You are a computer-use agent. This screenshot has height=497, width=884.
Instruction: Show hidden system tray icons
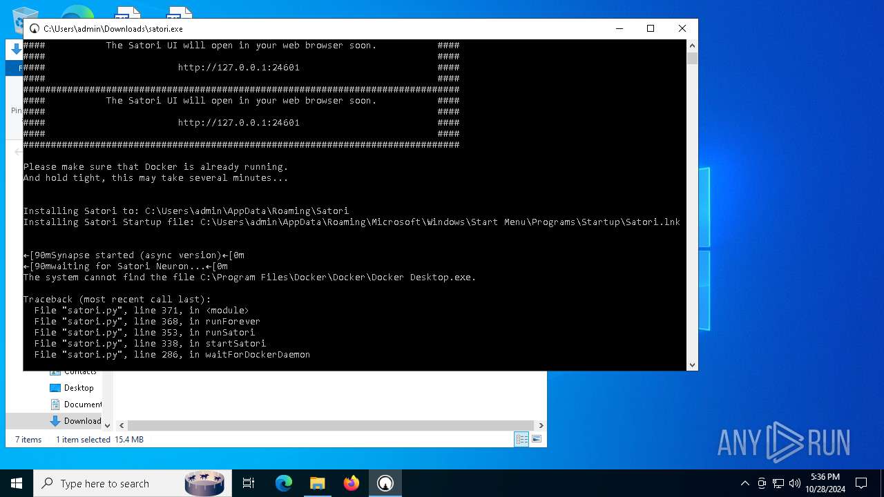tap(744, 484)
